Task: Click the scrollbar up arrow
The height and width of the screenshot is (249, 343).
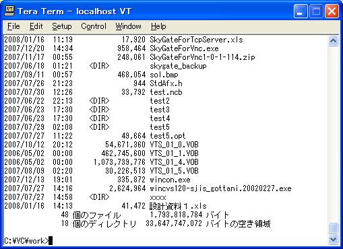Action: tap(333, 41)
